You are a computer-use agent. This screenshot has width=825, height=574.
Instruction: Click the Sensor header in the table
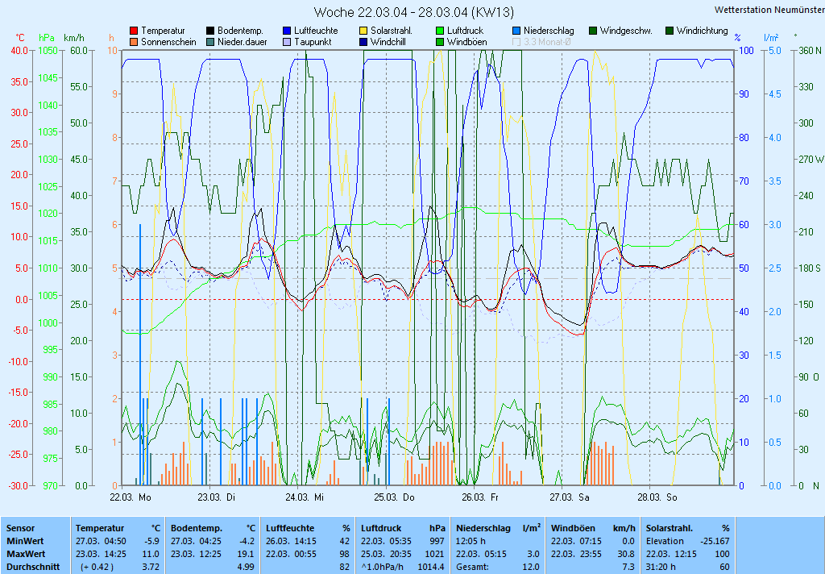click(20, 528)
